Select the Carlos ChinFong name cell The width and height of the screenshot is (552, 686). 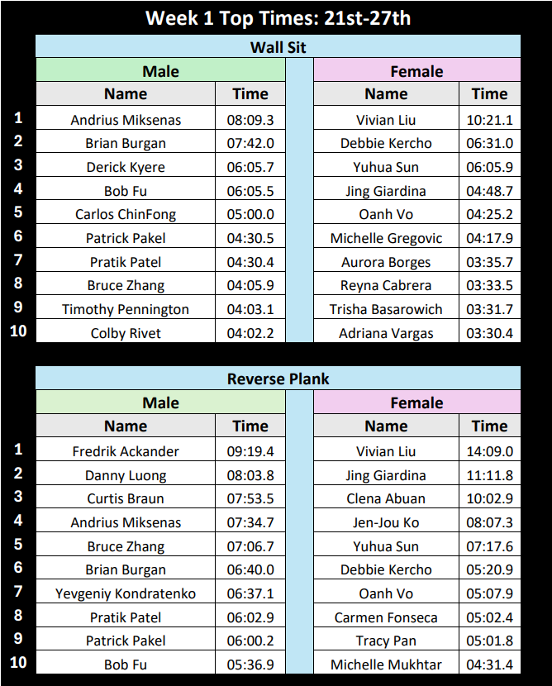point(126,214)
